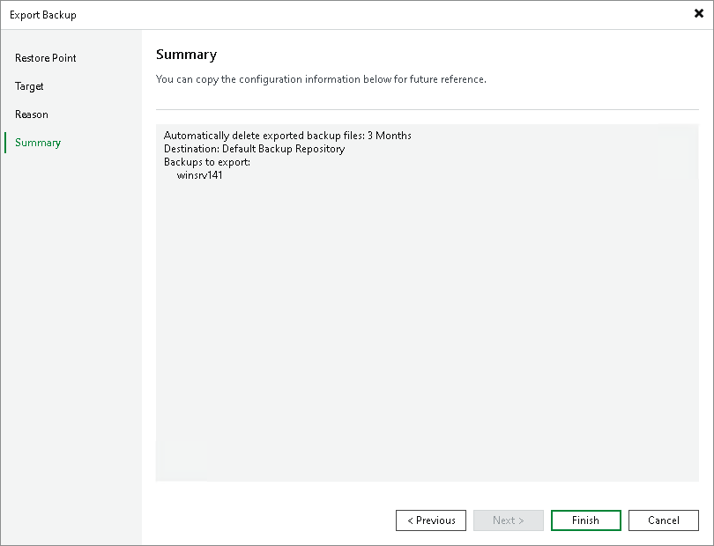Image resolution: width=714 pixels, height=546 pixels.
Task: Click the 'Automatically delete exported backup files: 3 Months' line
Action: click(x=287, y=136)
